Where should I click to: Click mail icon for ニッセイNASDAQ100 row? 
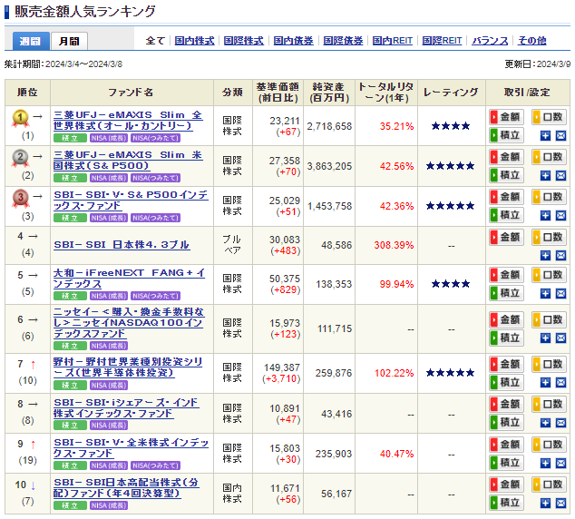[x=560, y=338]
